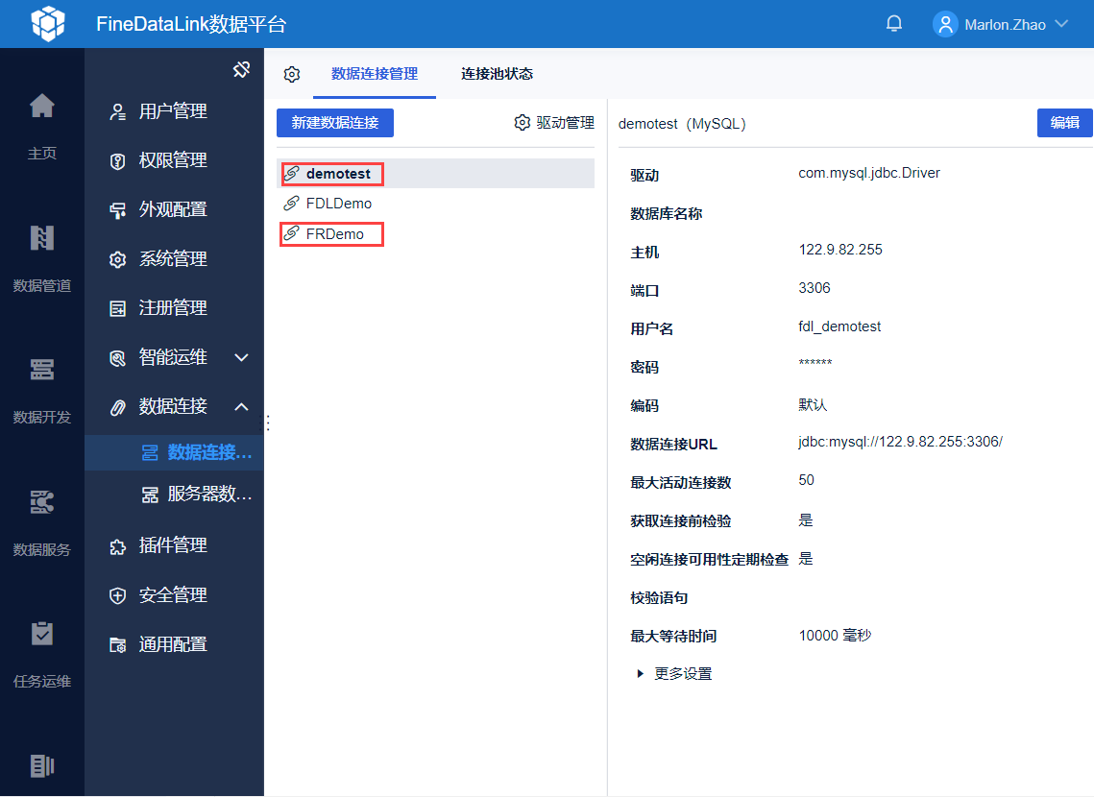1094x797 pixels.
Task: Open 权限管理 menu item
Action: [x=173, y=160]
